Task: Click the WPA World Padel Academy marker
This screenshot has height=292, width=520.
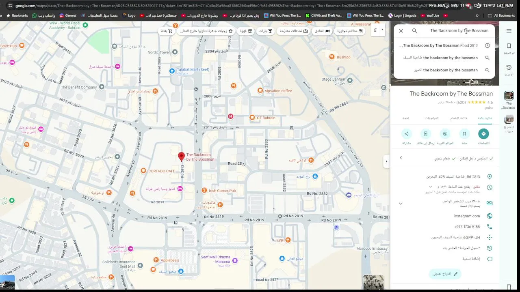Action: coord(85,25)
